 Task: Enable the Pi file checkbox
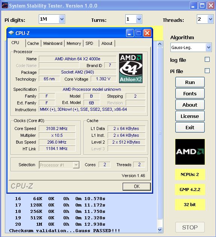click(x=207, y=70)
